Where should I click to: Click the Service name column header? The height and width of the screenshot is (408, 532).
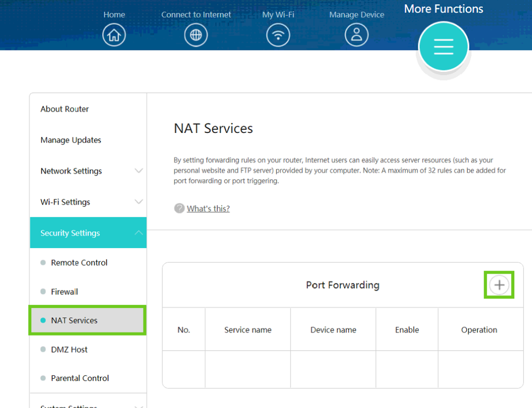[x=247, y=330]
